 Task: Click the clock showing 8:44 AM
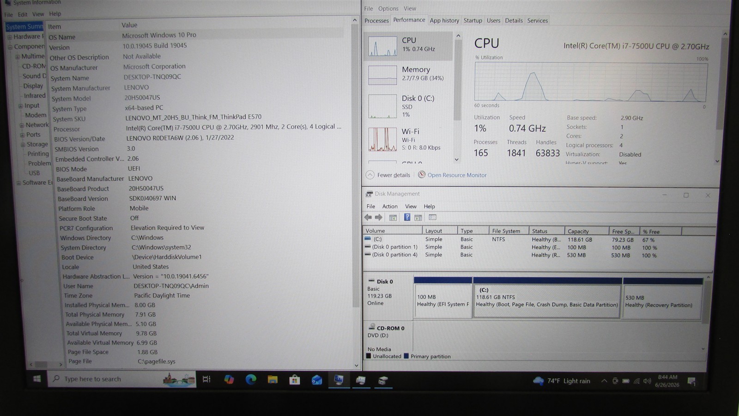click(667, 381)
